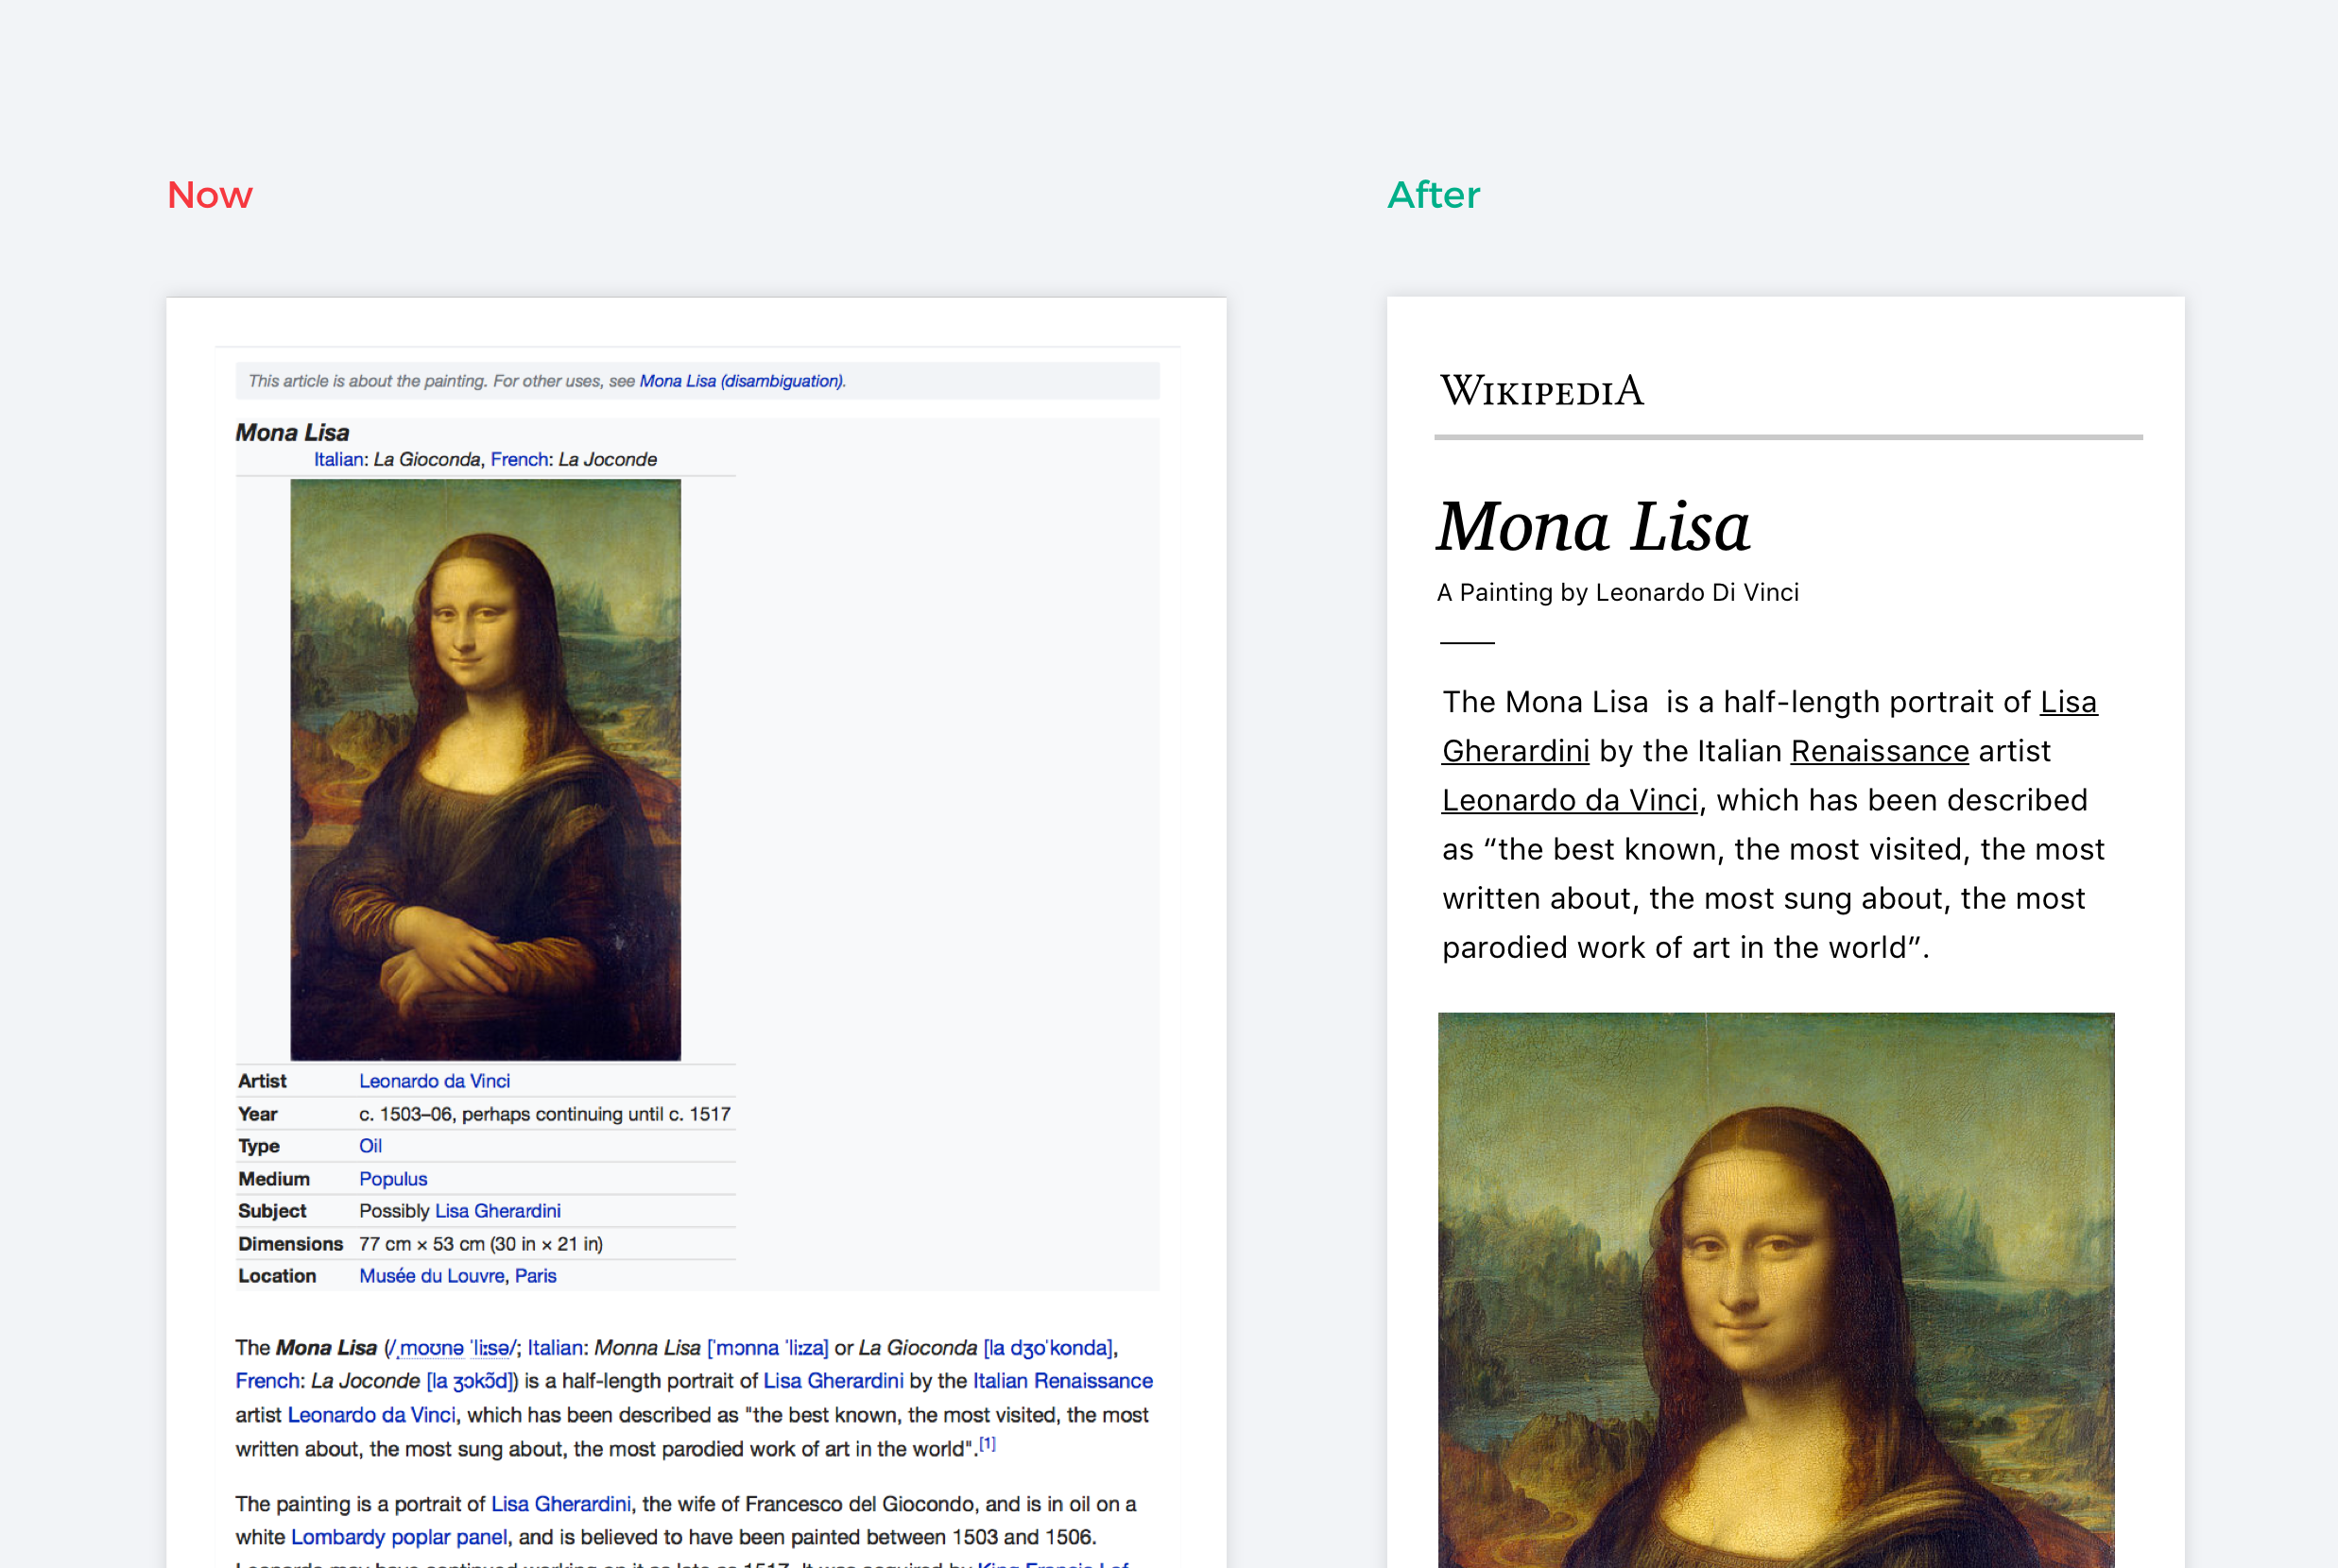Open the Mona Lisa infobox painting thumbnail
Image resolution: width=2338 pixels, height=1568 pixels.
tap(485, 769)
